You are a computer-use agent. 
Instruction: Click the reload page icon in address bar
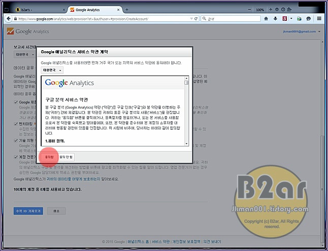(196, 19)
